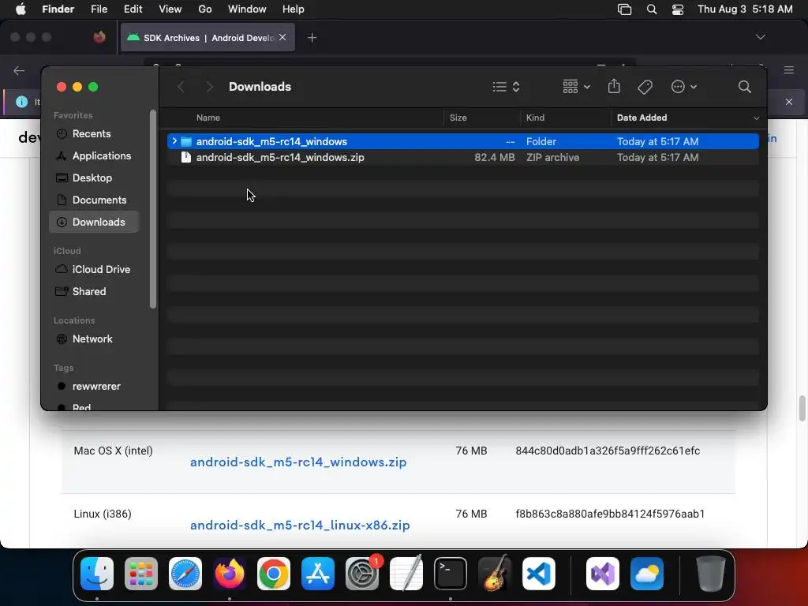Open Documents in Finder sidebar

pyautogui.click(x=94, y=200)
